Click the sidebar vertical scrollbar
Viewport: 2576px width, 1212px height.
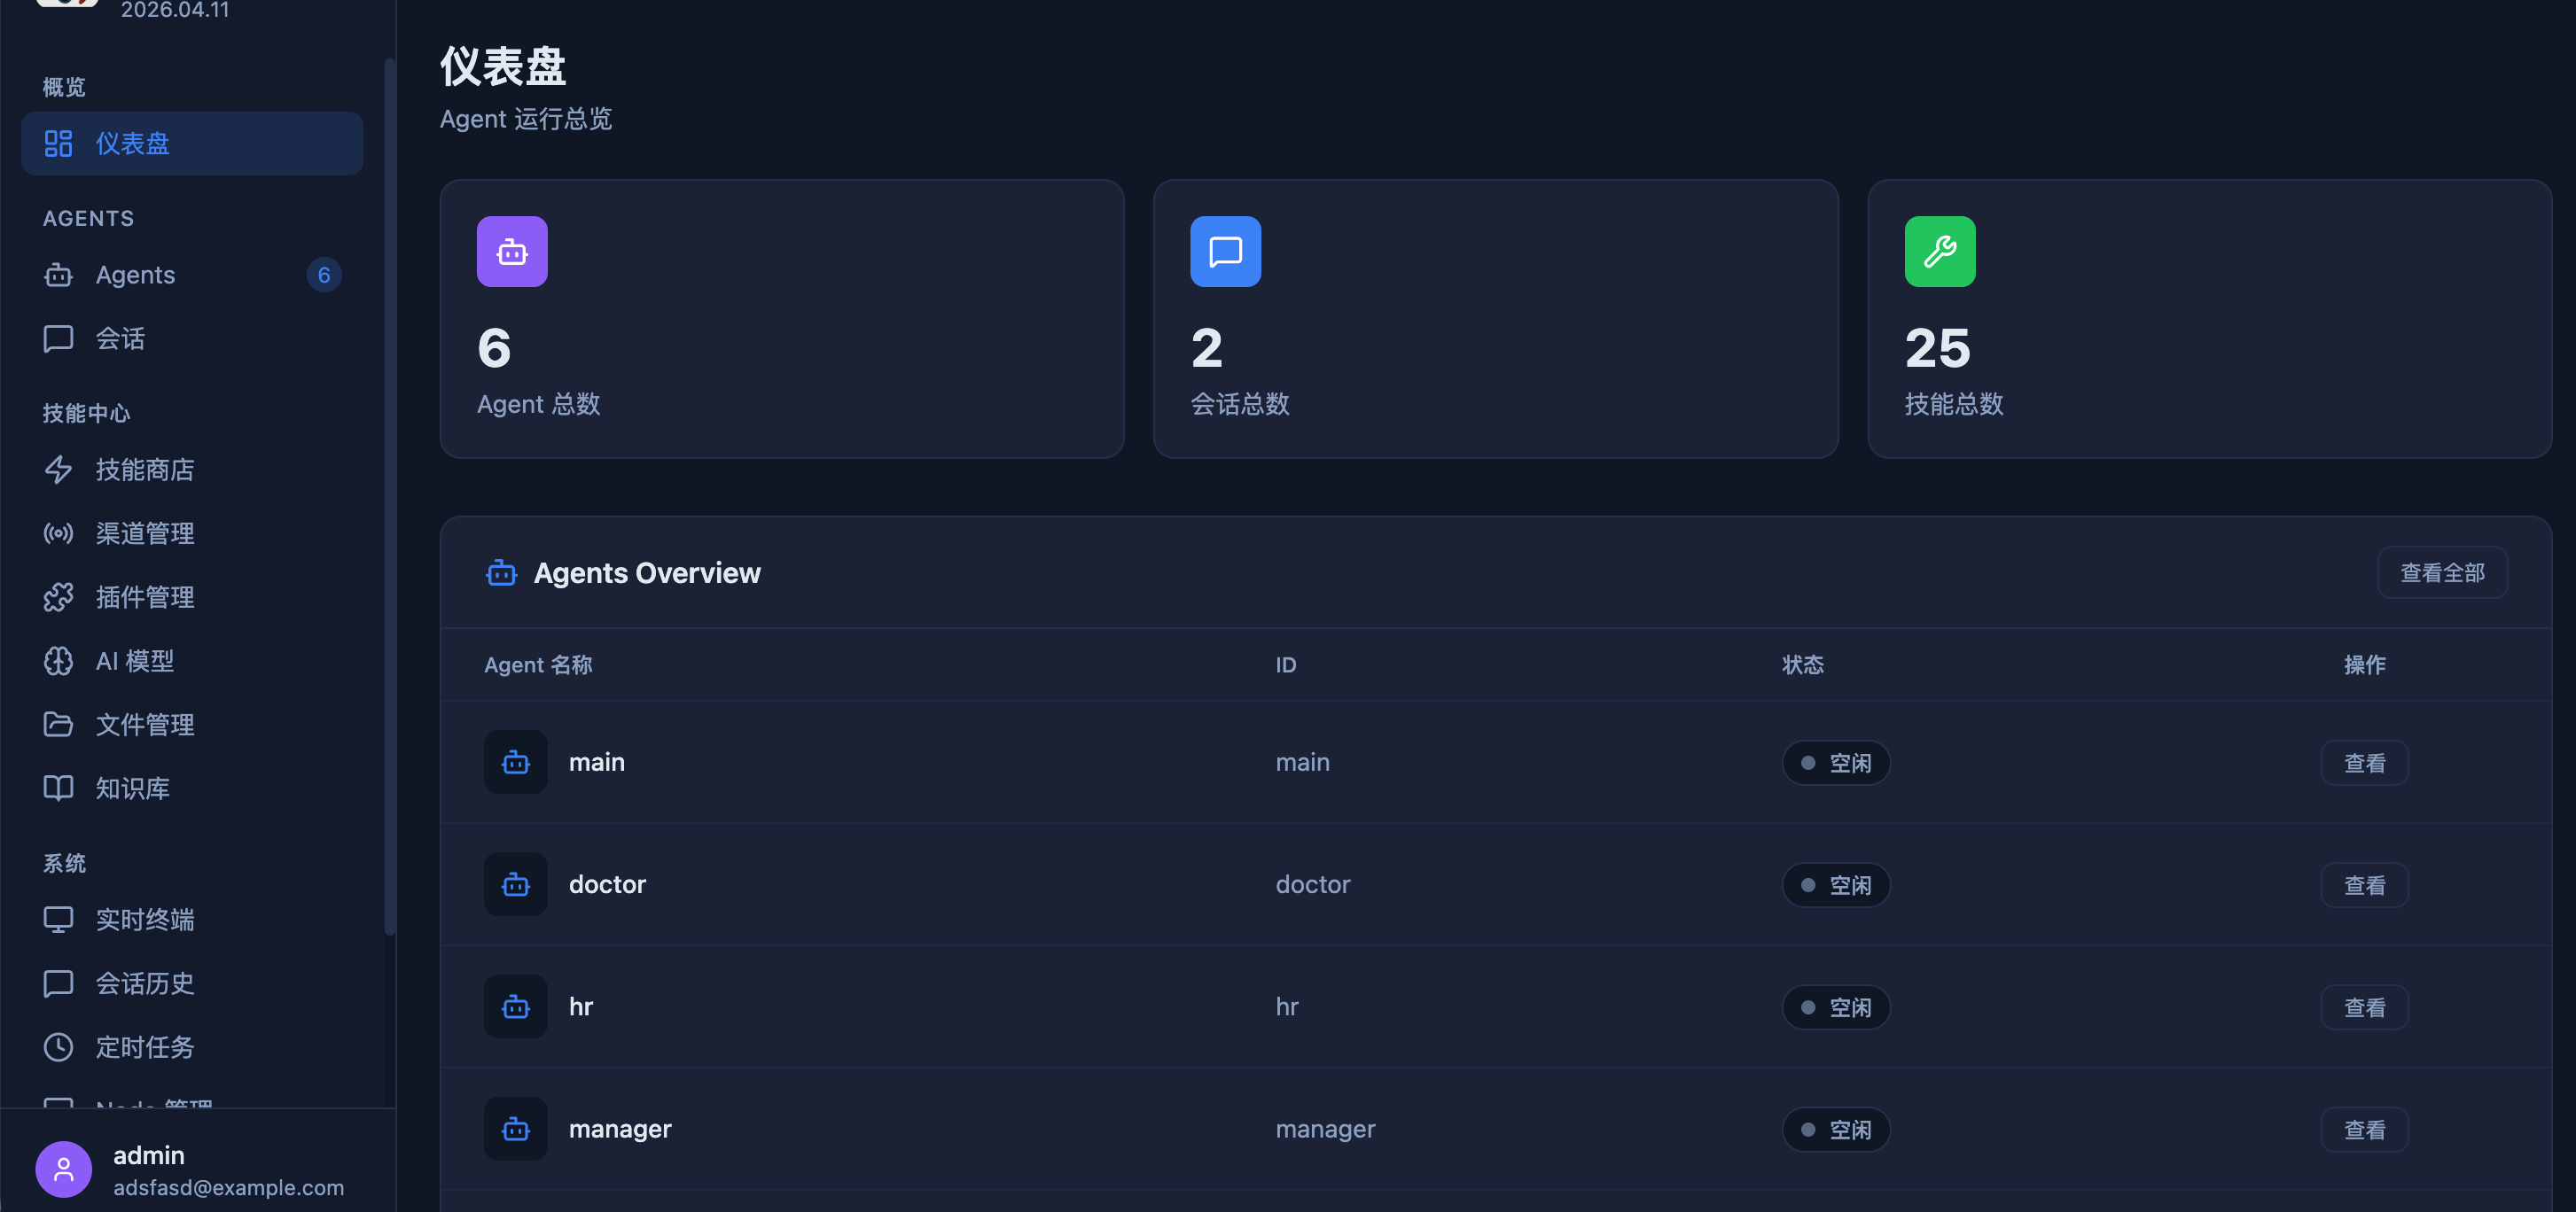tap(390, 497)
